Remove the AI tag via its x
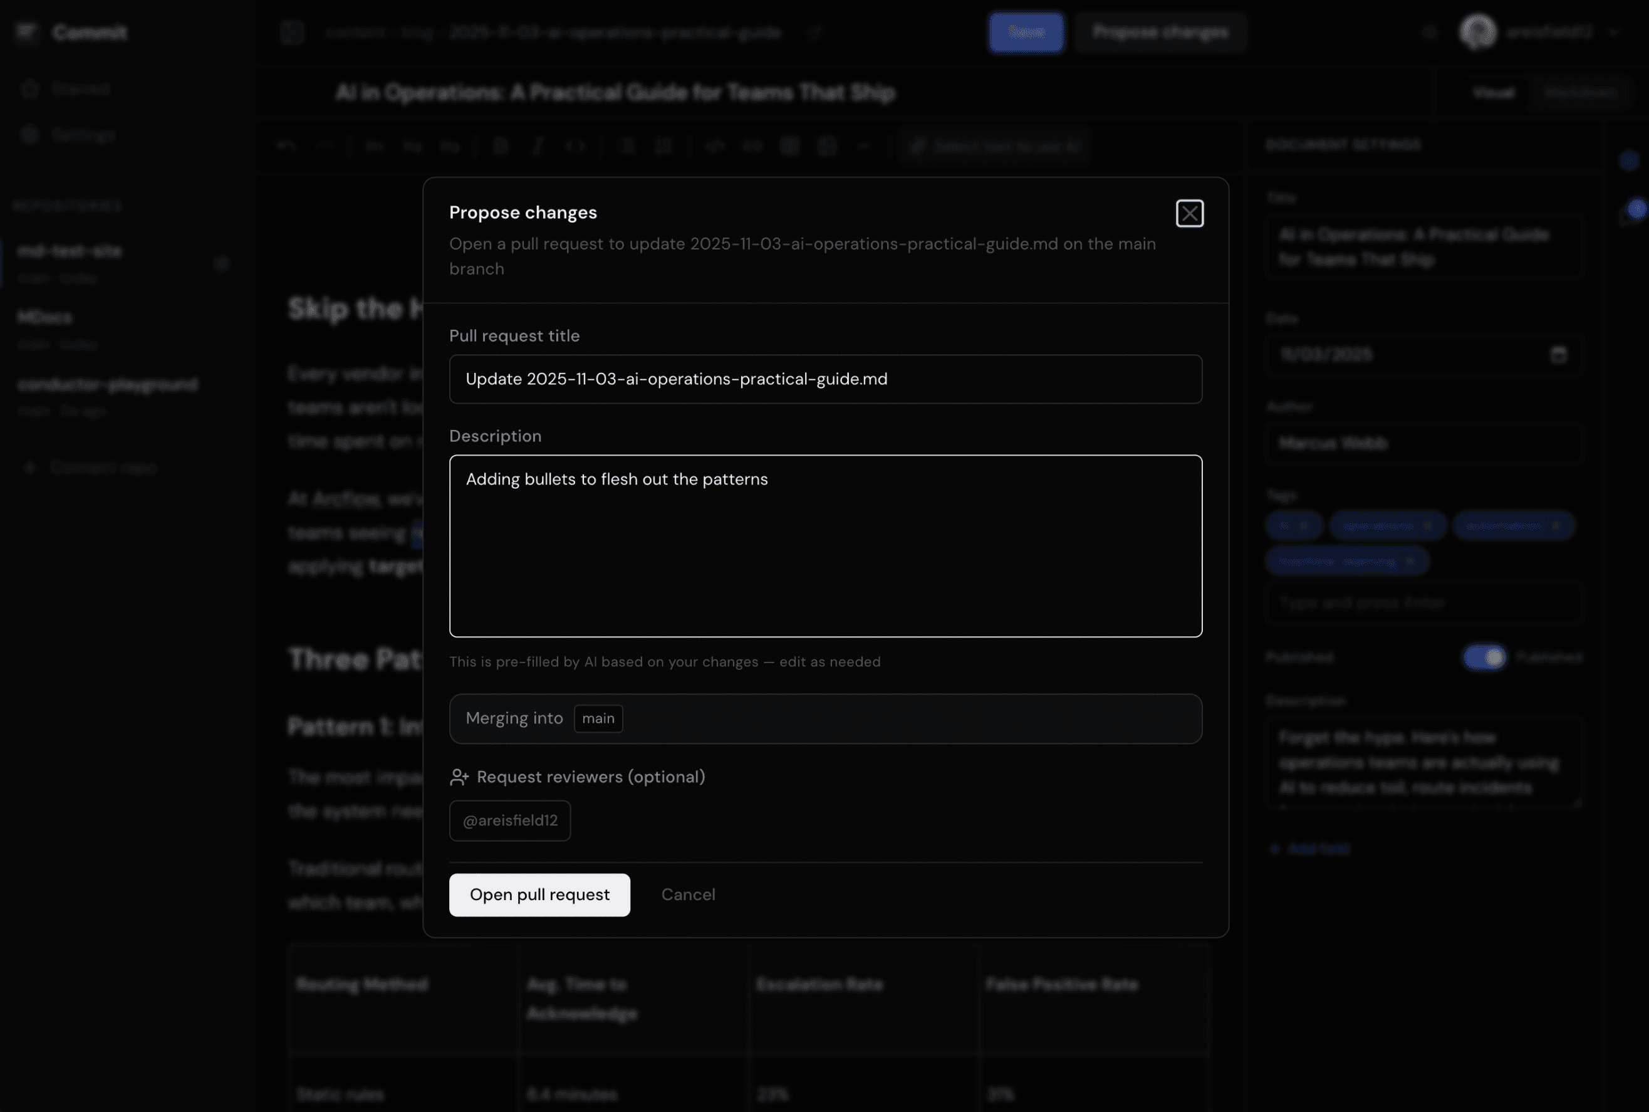The height and width of the screenshot is (1112, 1649). [1303, 525]
